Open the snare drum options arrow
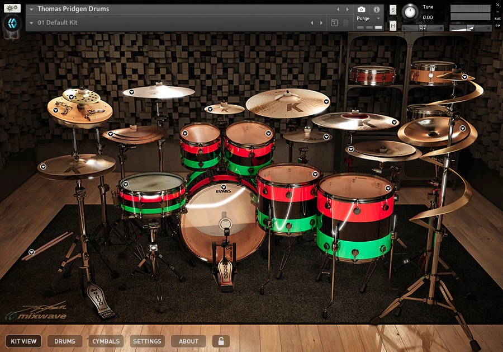 click(125, 184)
